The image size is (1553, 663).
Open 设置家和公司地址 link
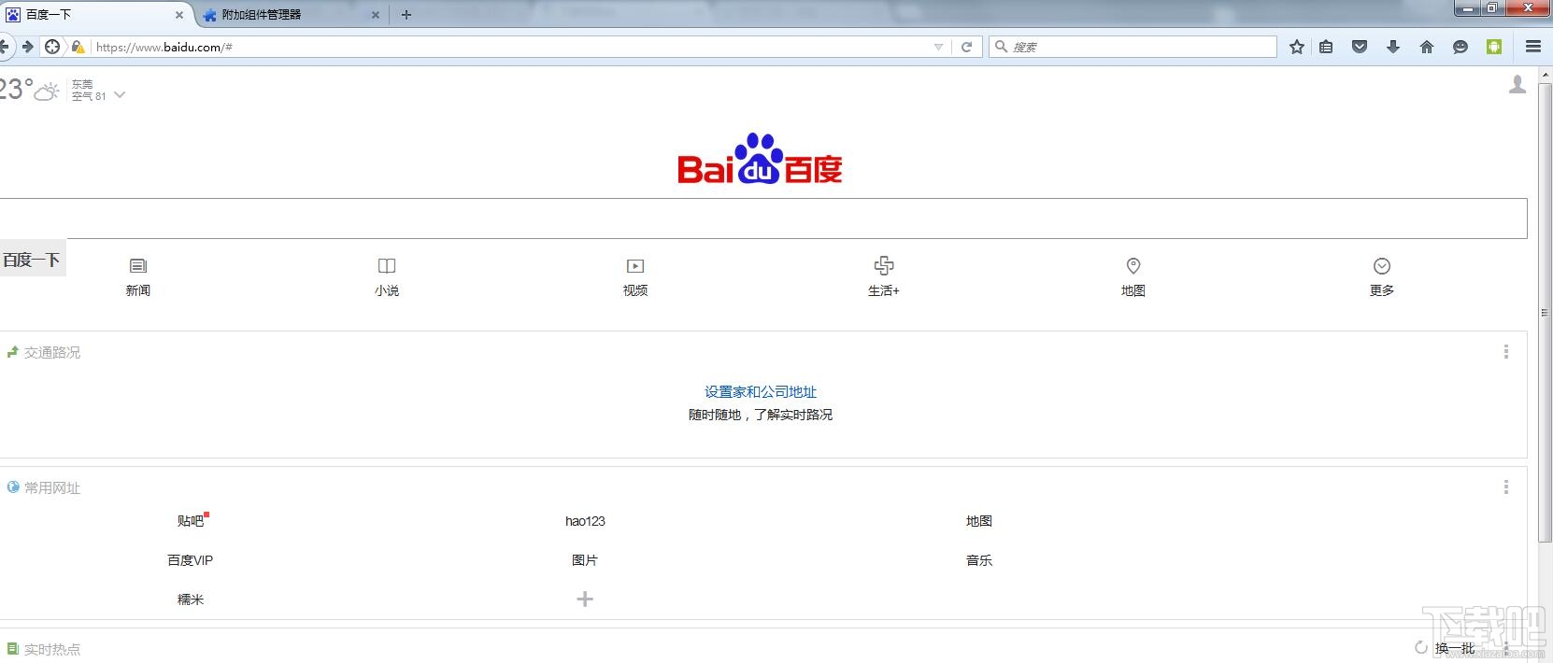click(x=761, y=392)
